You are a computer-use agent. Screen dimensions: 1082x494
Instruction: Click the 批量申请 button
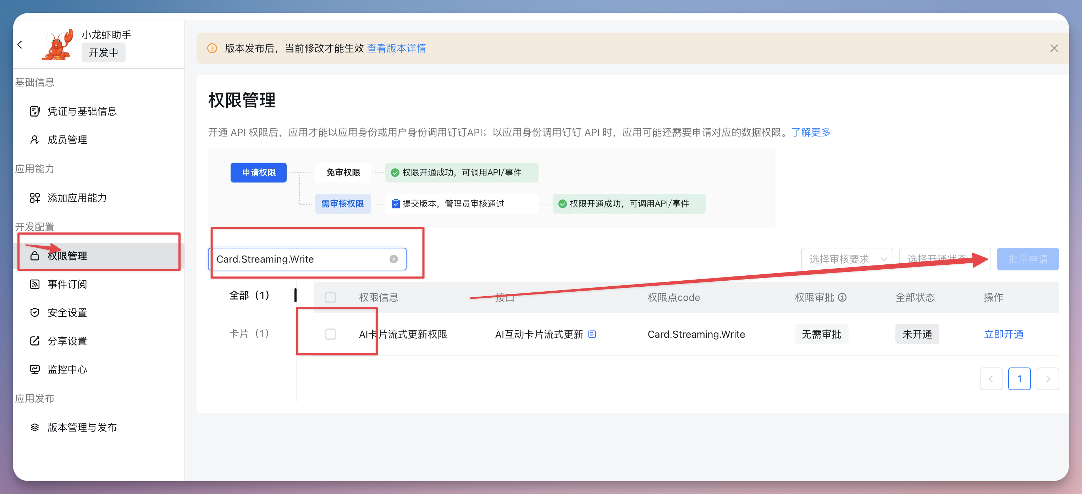pyautogui.click(x=1027, y=259)
